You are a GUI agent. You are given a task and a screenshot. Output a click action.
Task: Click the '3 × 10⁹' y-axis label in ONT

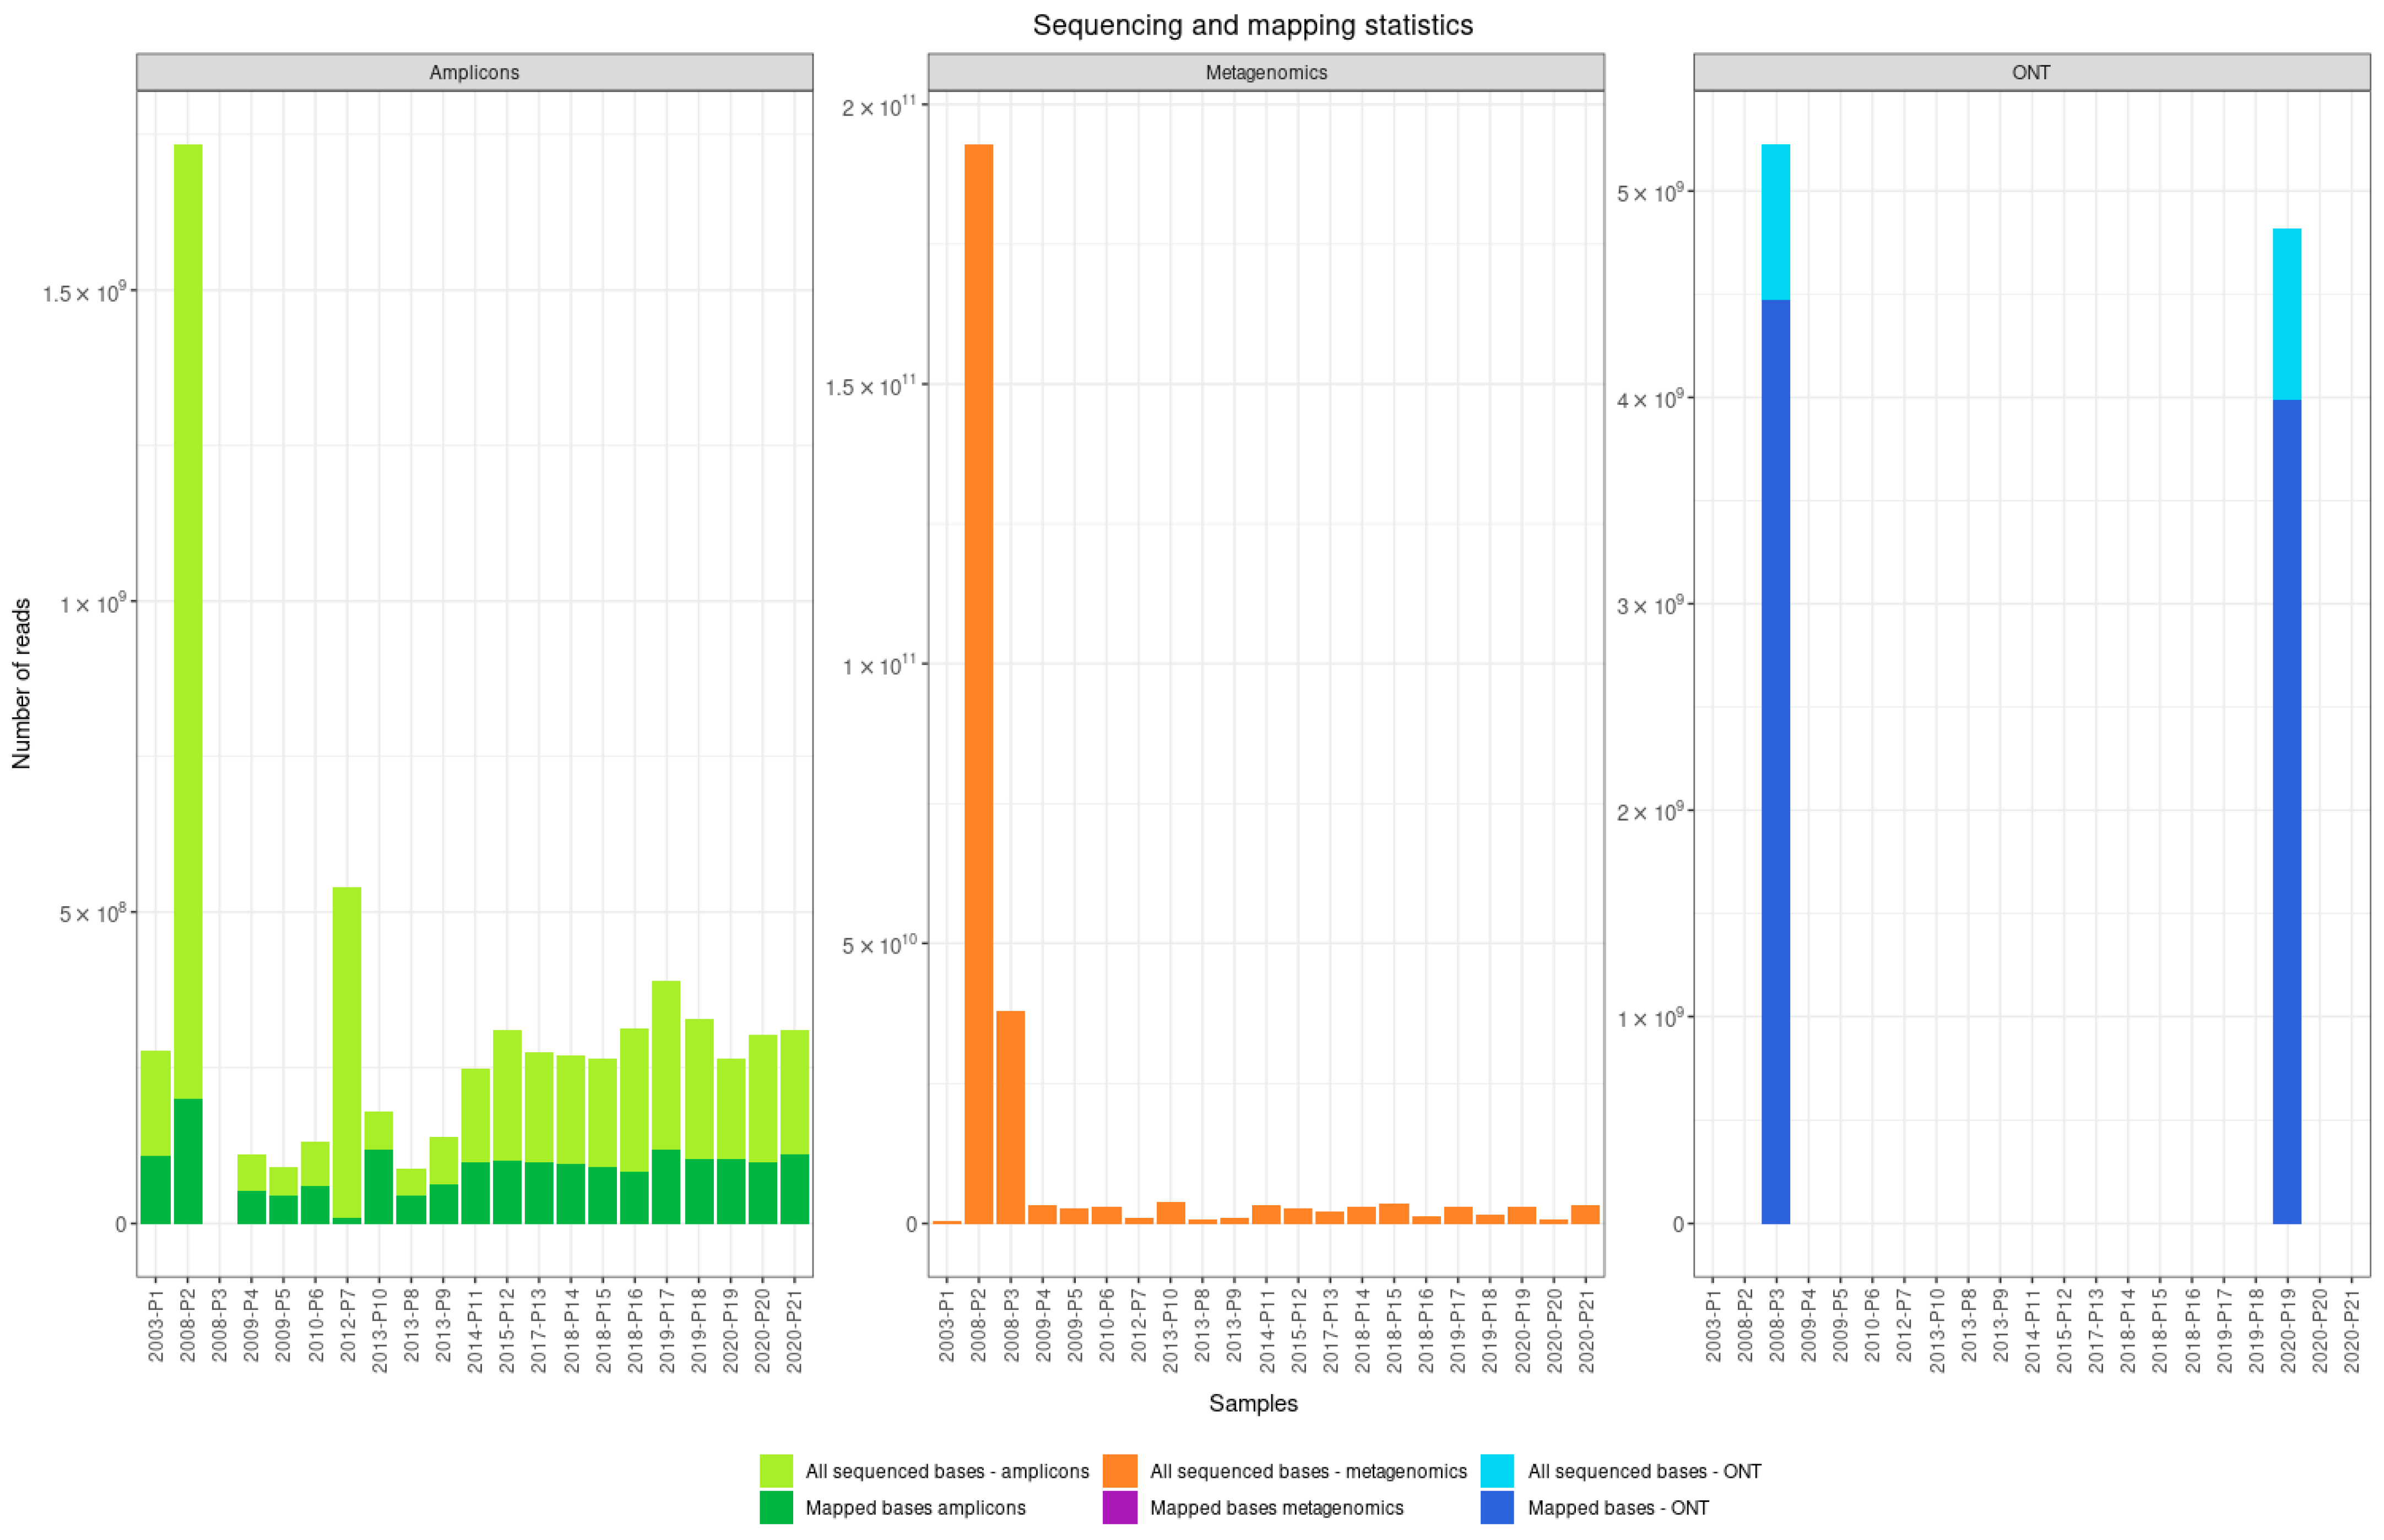pos(1651,604)
